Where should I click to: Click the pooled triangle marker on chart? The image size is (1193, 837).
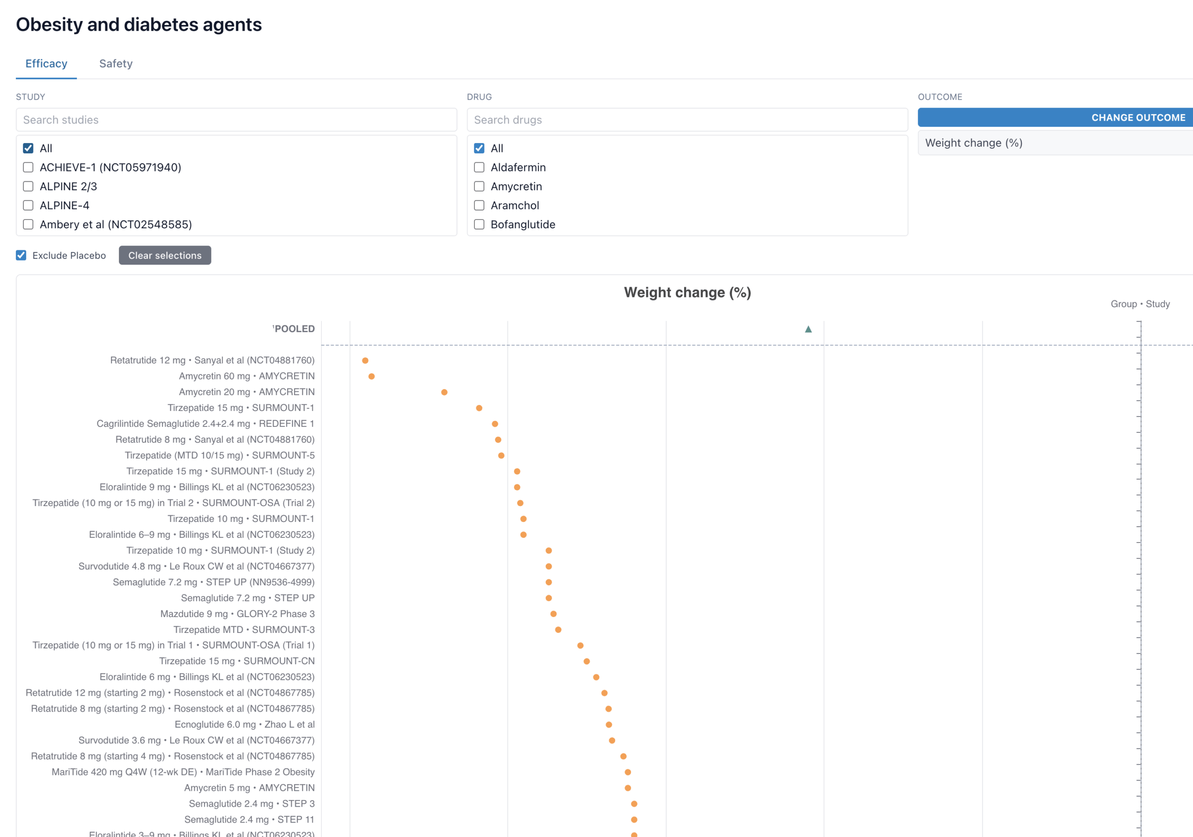808,329
